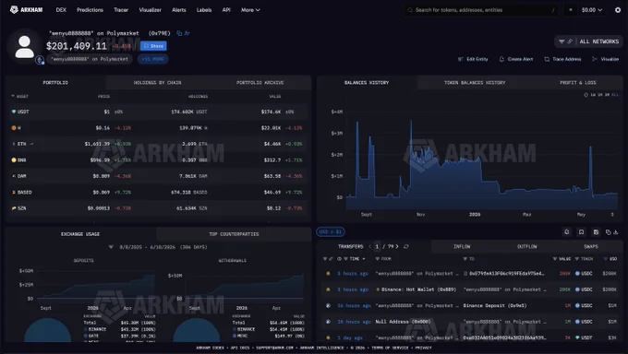Open the Tracer menu item

121,10
